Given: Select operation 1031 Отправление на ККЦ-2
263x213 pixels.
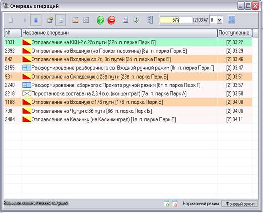Looking at the screenshot, I should pyautogui.click(x=128, y=42).
